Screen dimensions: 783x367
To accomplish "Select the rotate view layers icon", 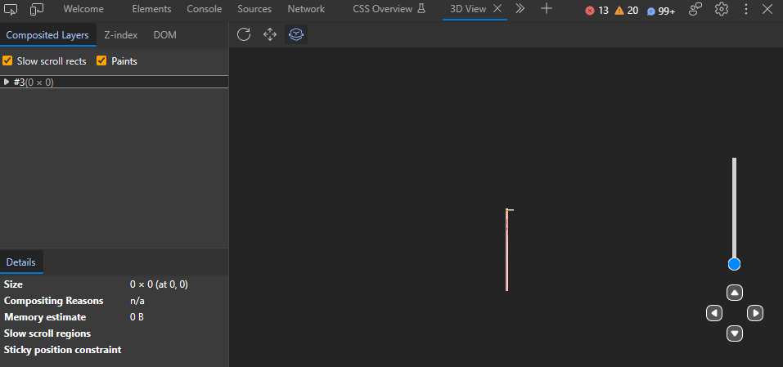I will pyautogui.click(x=296, y=34).
